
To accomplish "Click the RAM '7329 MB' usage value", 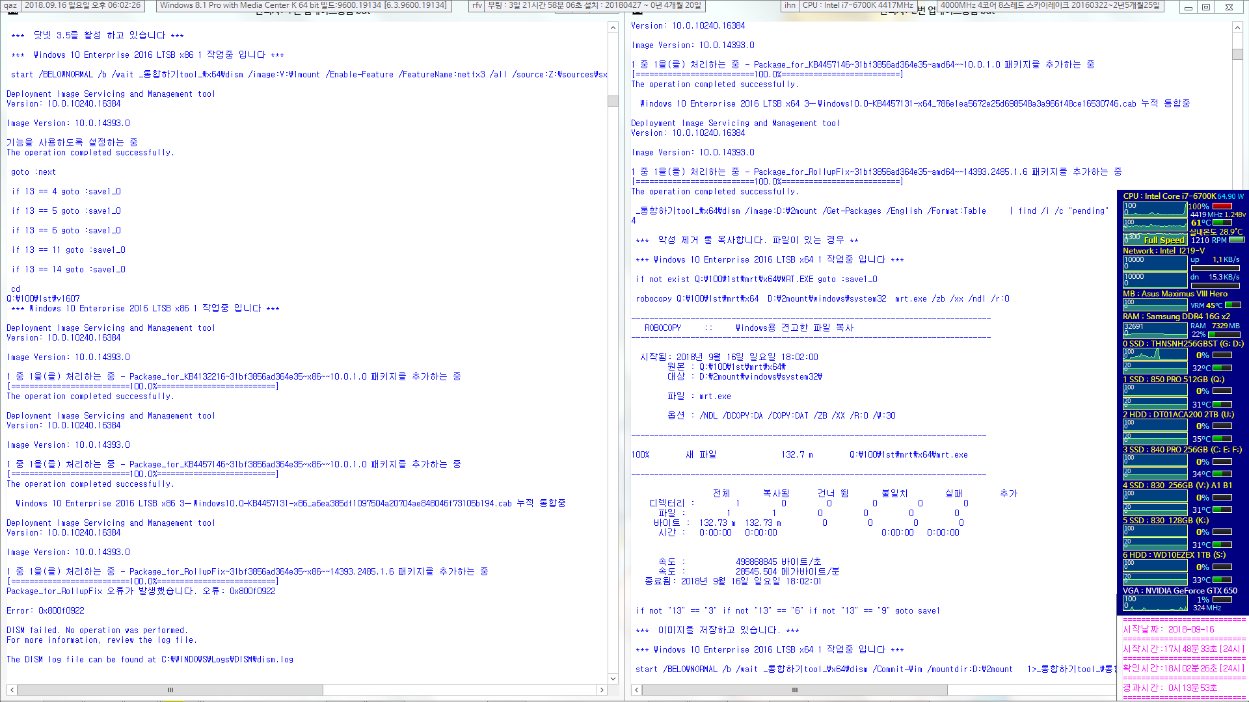I will 1226,326.
